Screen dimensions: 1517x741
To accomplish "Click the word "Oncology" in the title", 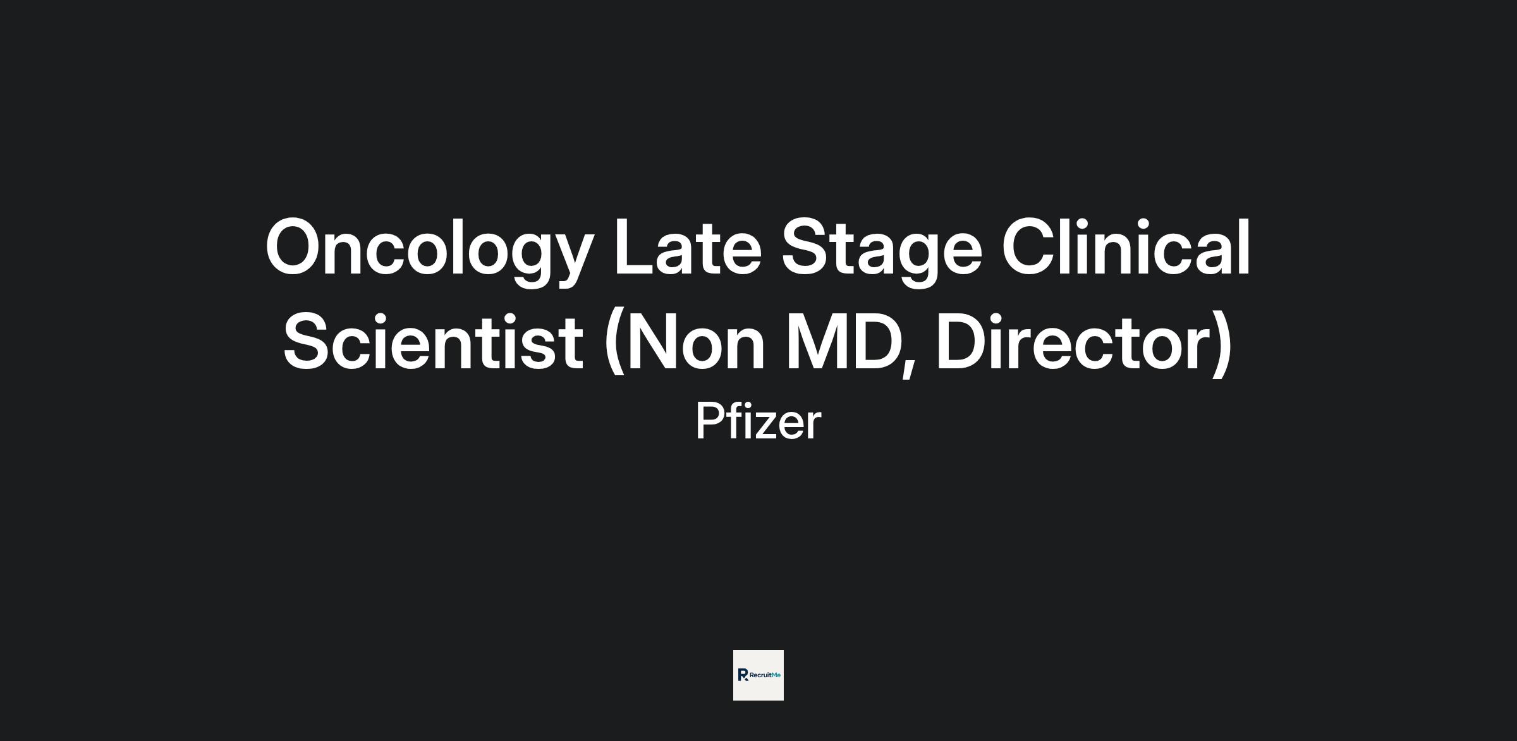I will pos(430,248).
